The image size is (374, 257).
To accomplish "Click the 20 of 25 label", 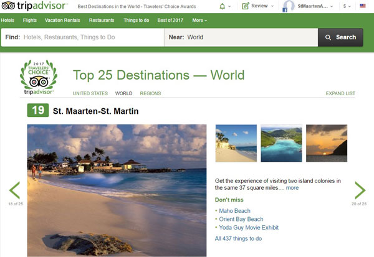I will (359, 204).
